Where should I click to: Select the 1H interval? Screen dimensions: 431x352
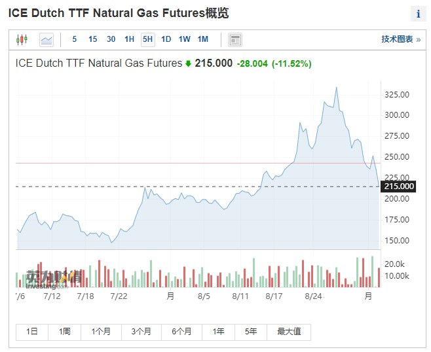click(129, 39)
